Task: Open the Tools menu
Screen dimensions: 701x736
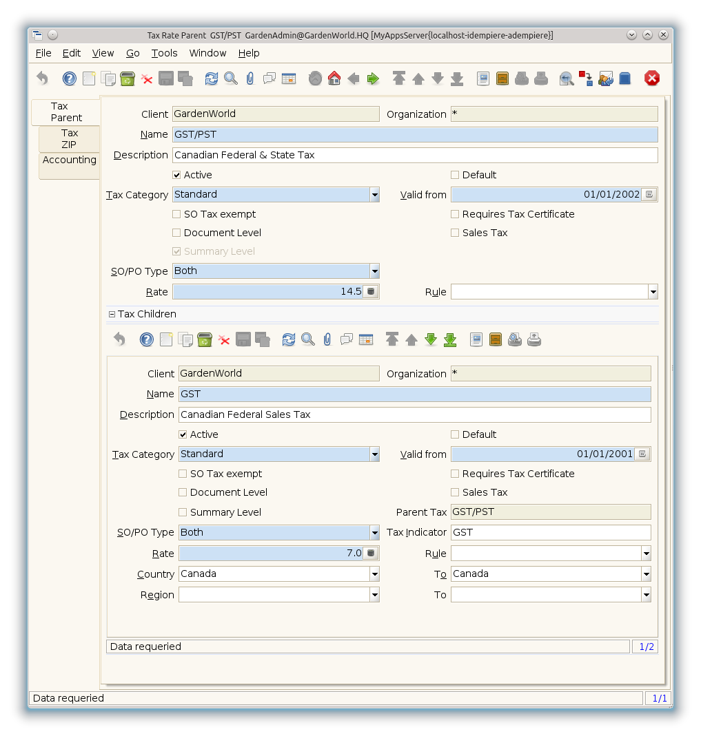Action: pyautogui.click(x=164, y=53)
